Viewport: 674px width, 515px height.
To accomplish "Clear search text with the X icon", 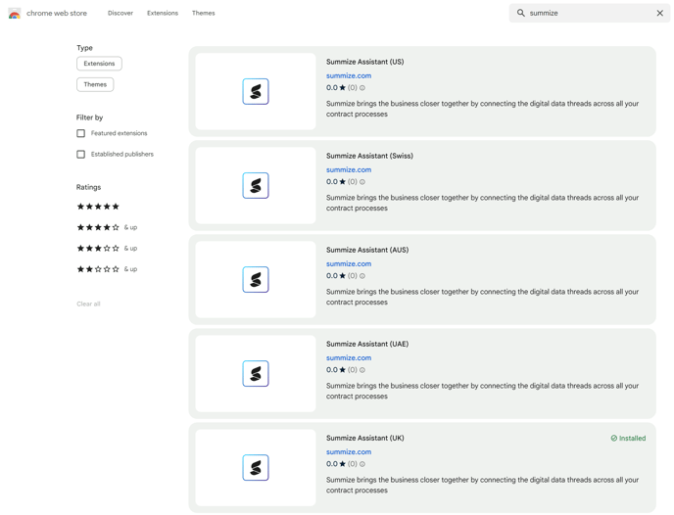I will point(659,14).
